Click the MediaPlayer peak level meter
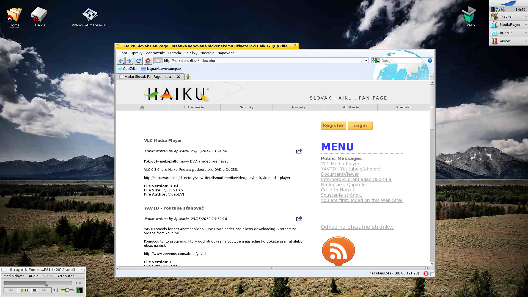 (79, 290)
